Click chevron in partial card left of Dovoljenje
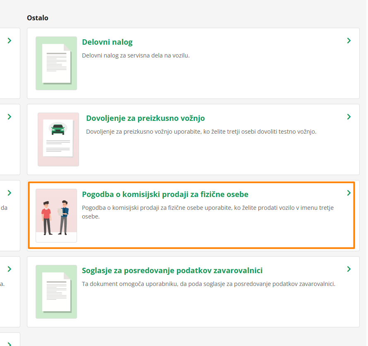This screenshot has height=346, width=368. pyautogui.click(x=10, y=117)
